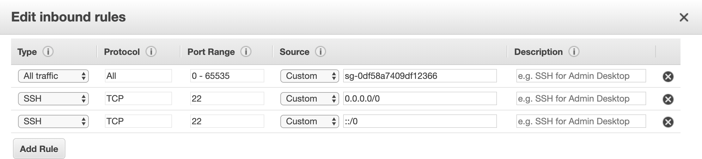Click the Description column info icon
Screen dimensions: 702x159
pyautogui.click(x=574, y=51)
